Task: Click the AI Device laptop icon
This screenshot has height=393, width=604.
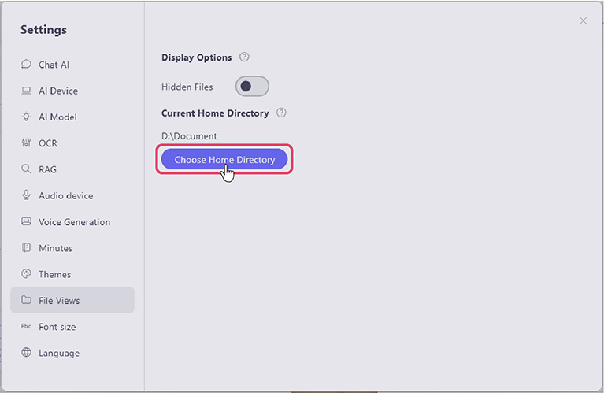Action: point(26,91)
